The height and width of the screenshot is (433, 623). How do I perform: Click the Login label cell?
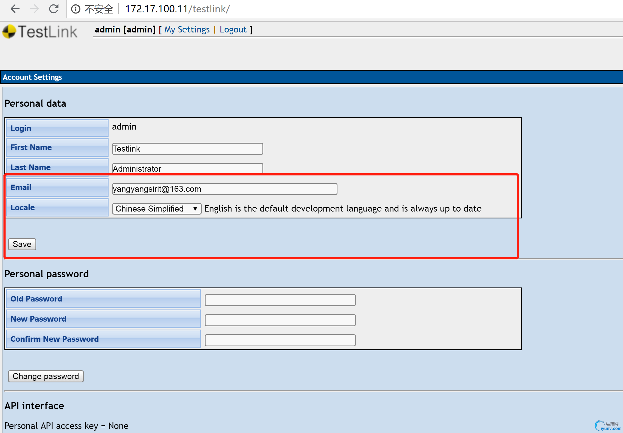(x=57, y=128)
